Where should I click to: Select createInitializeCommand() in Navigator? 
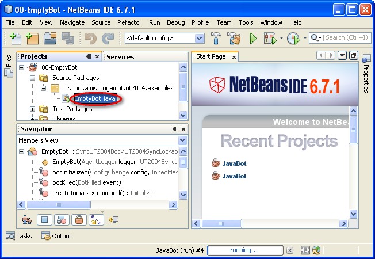click(102, 193)
